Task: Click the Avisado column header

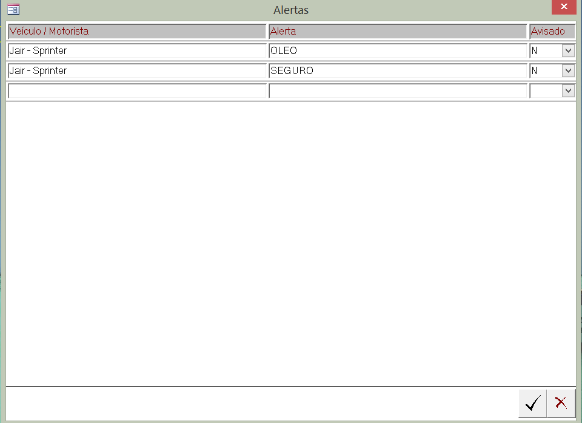Action: [x=552, y=31]
